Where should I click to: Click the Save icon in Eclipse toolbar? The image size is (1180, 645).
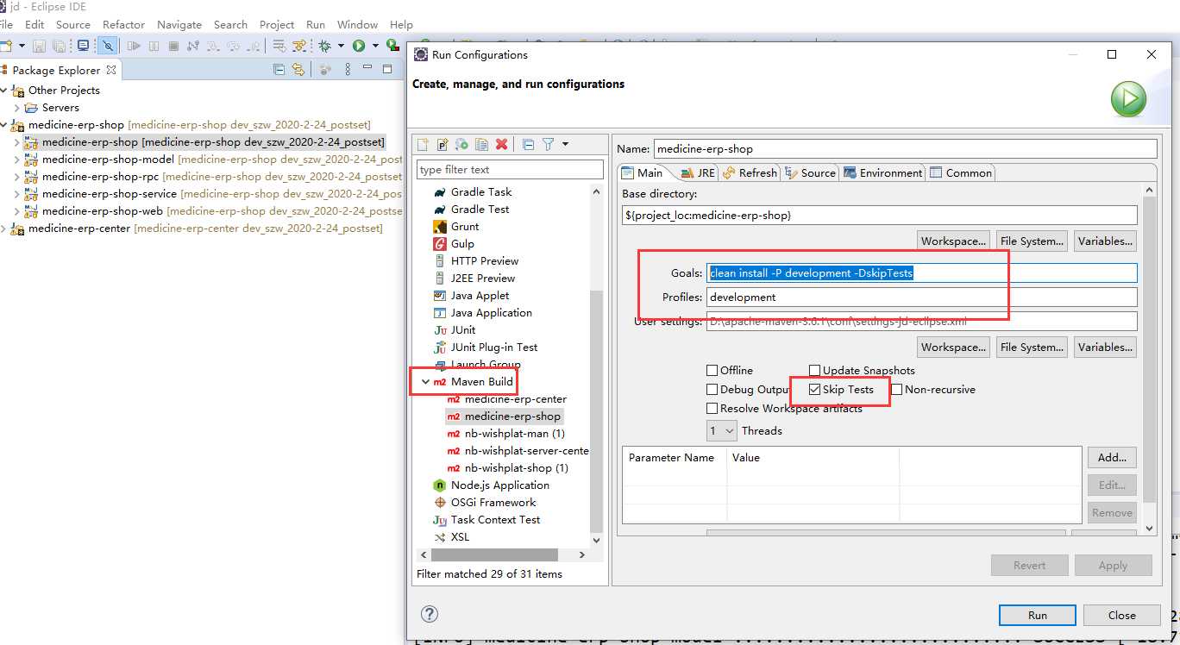click(x=39, y=46)
